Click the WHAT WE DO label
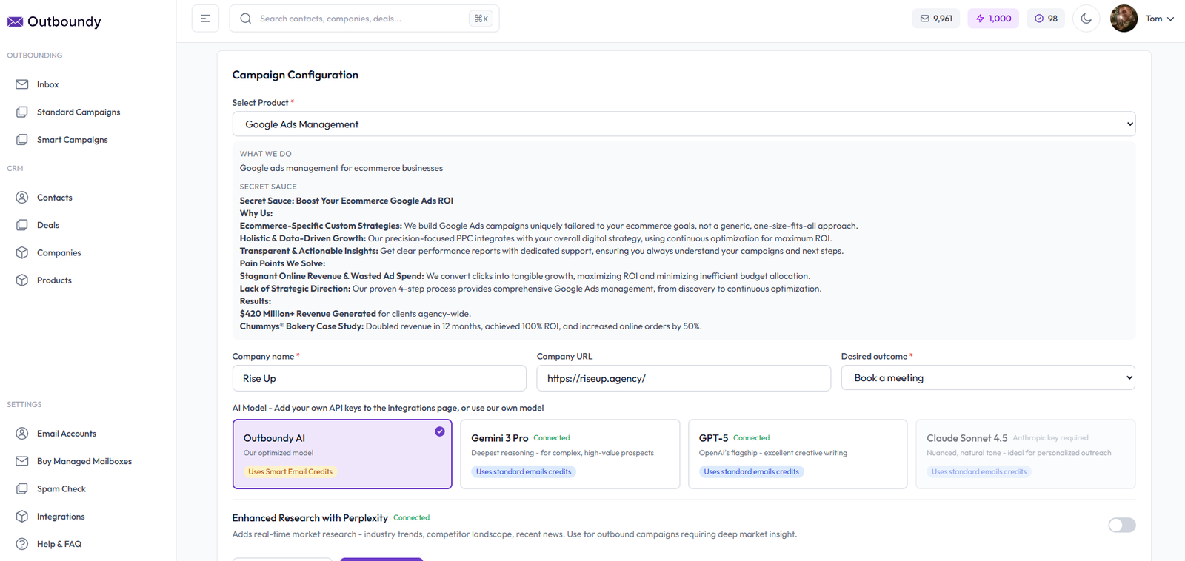 [266, 154]
